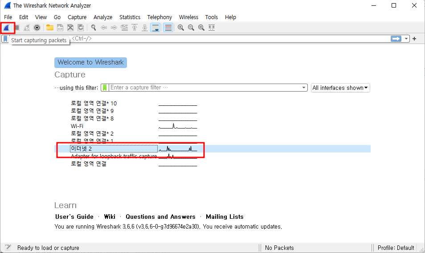Open All interfaces shown dropdown
Screen dimensions: 425x253
pos(340,88)
